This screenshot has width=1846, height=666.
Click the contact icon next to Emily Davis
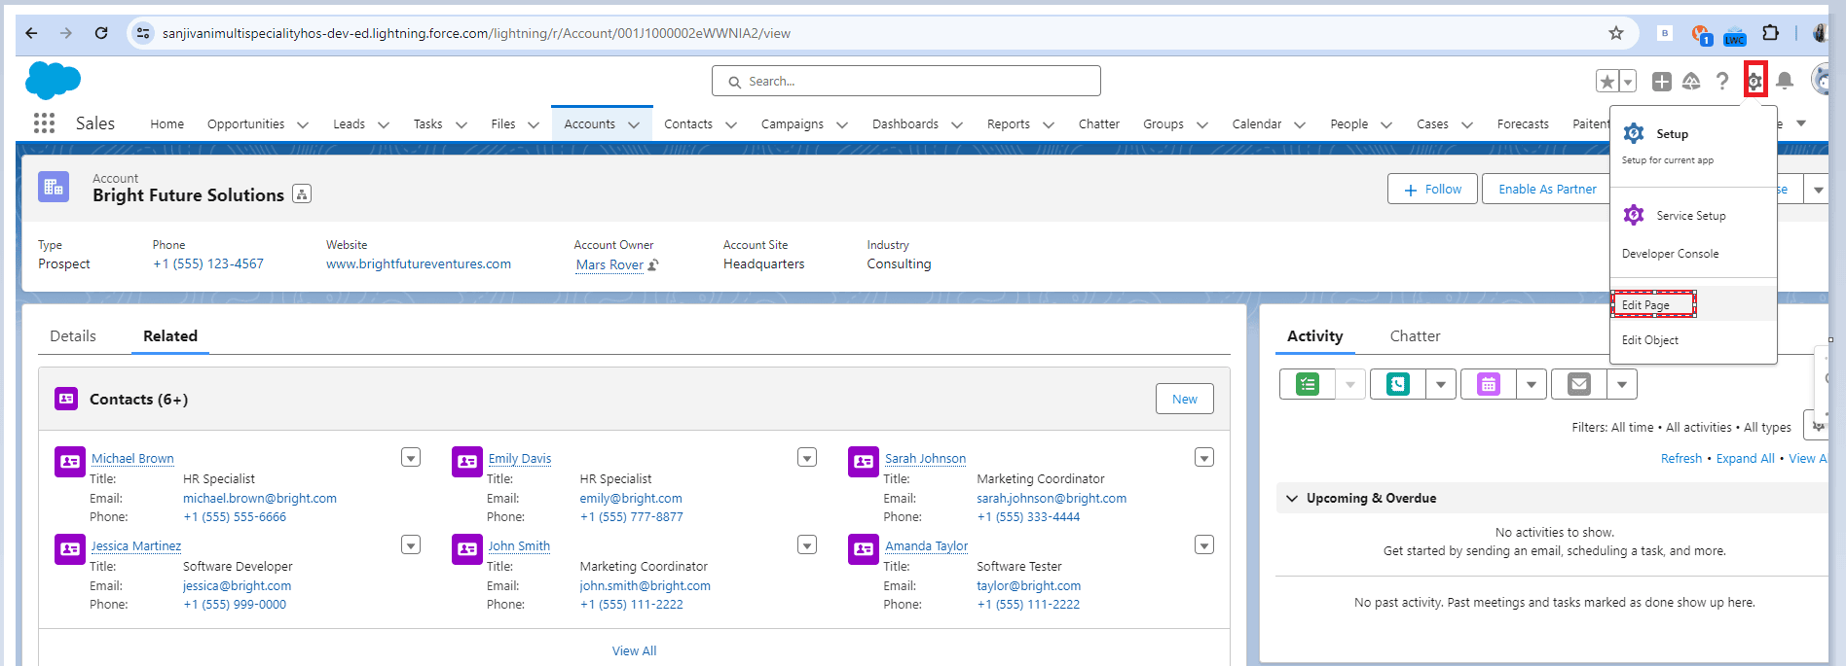pyautogui.click(x=467, y=462)
